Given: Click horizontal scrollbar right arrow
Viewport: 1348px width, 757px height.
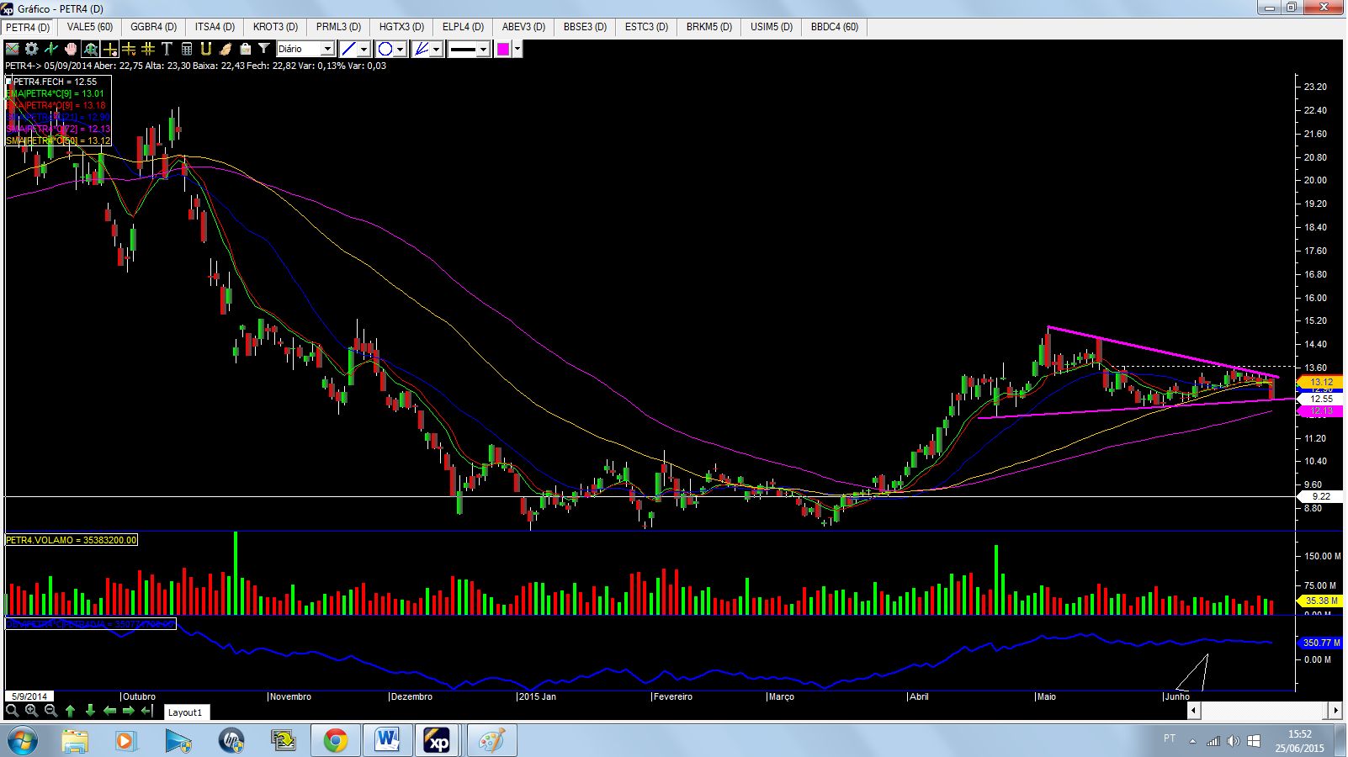Looking at the screenshot, I should 1335,711.
